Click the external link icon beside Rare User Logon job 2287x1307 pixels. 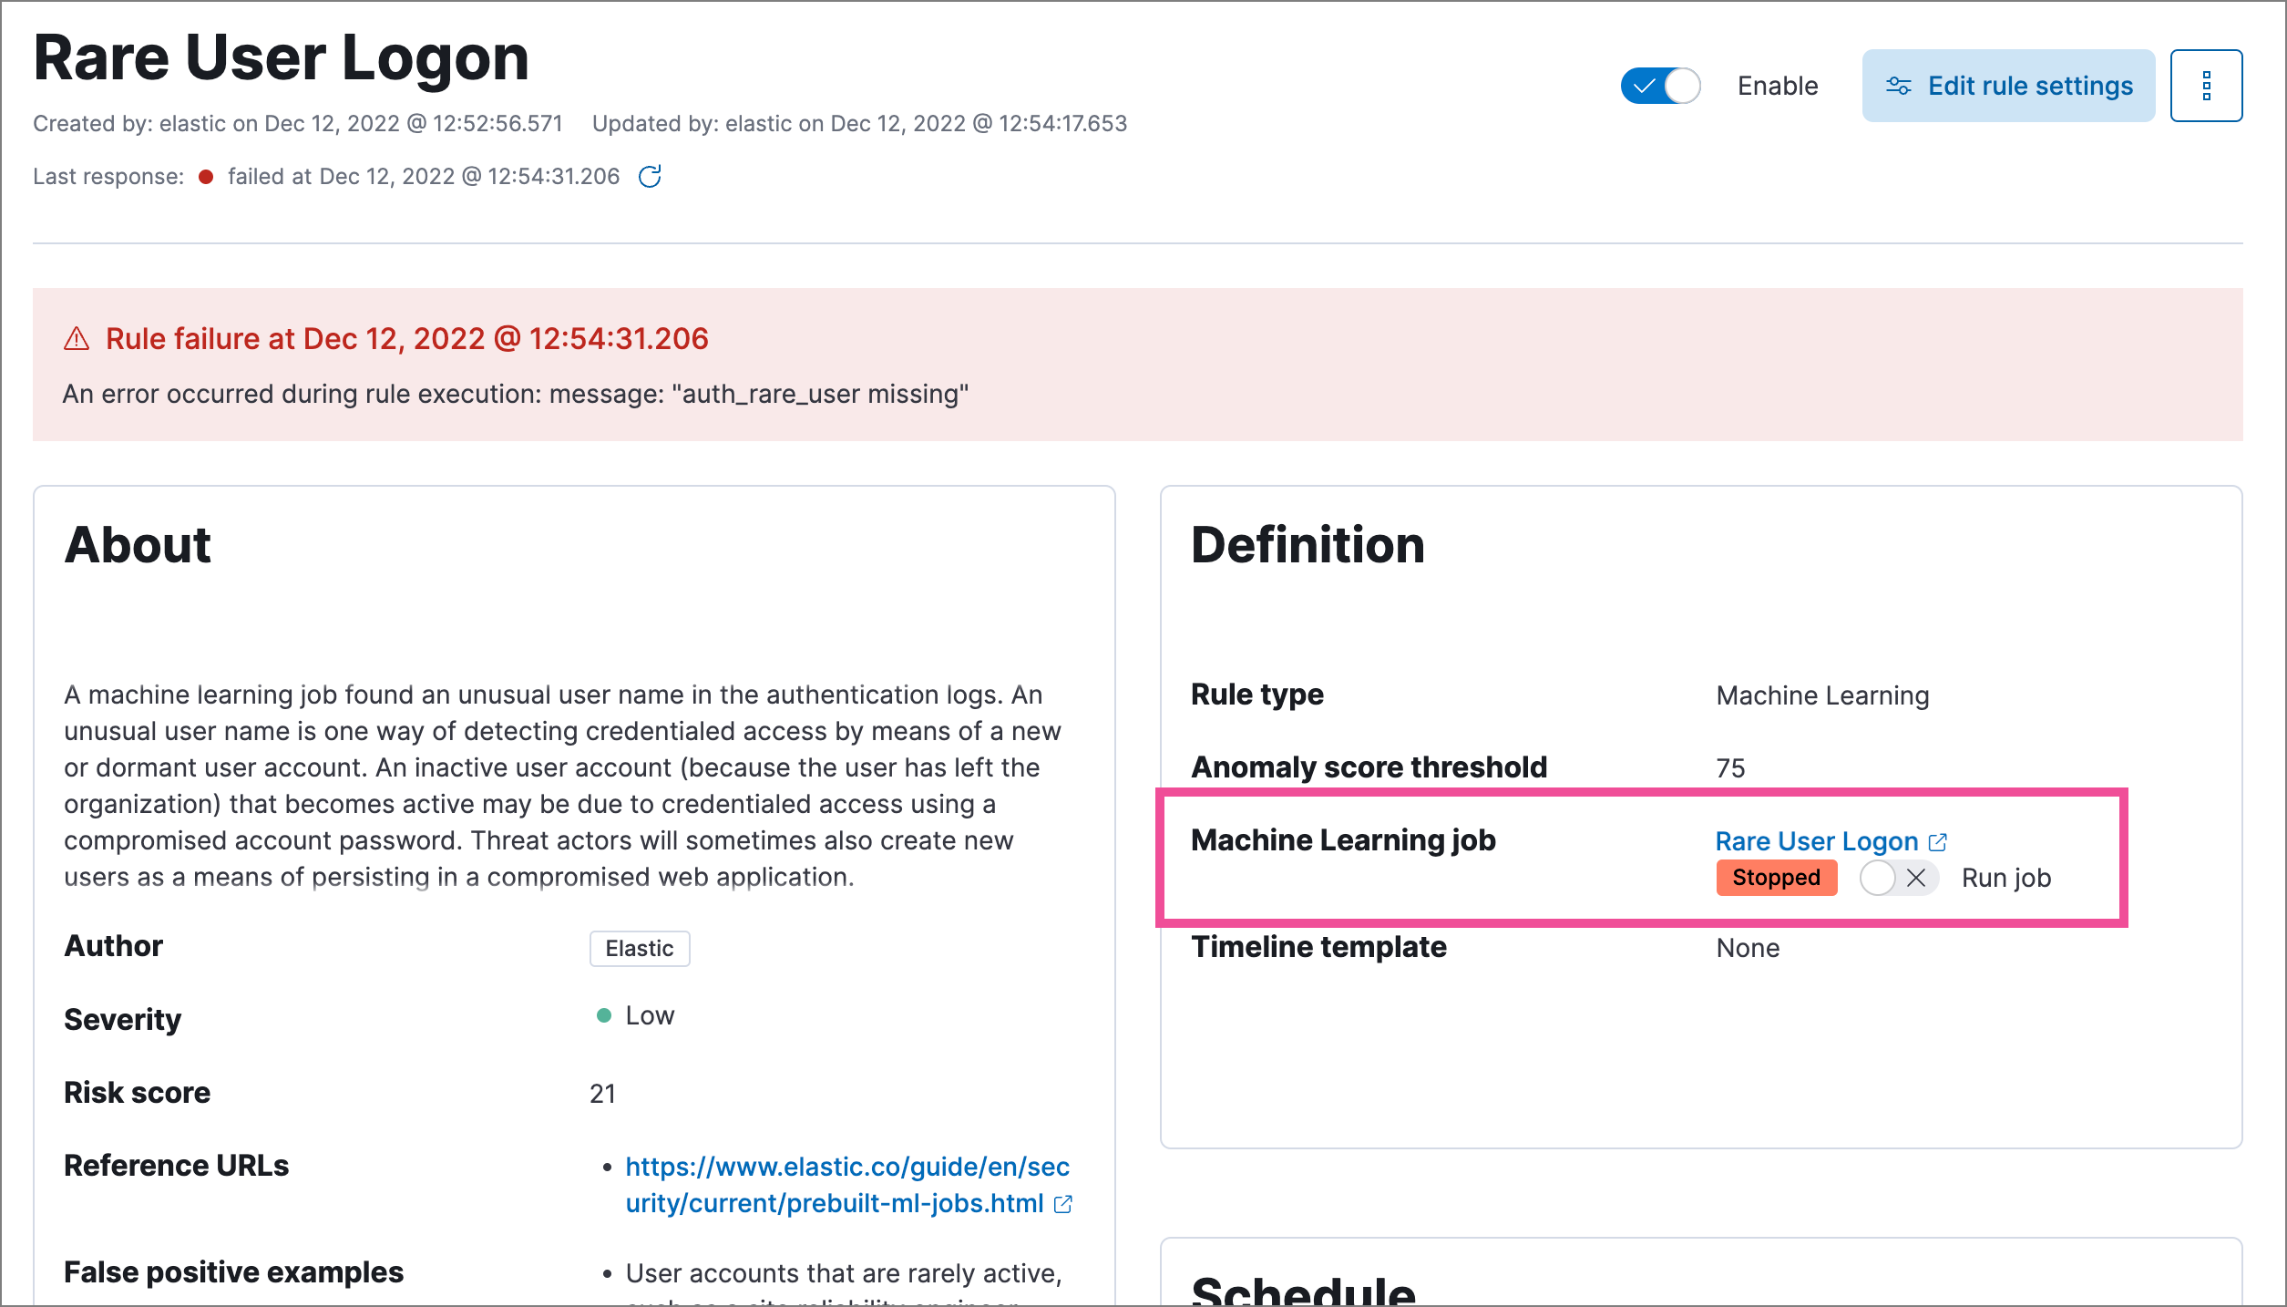[x=1939, y=841]
